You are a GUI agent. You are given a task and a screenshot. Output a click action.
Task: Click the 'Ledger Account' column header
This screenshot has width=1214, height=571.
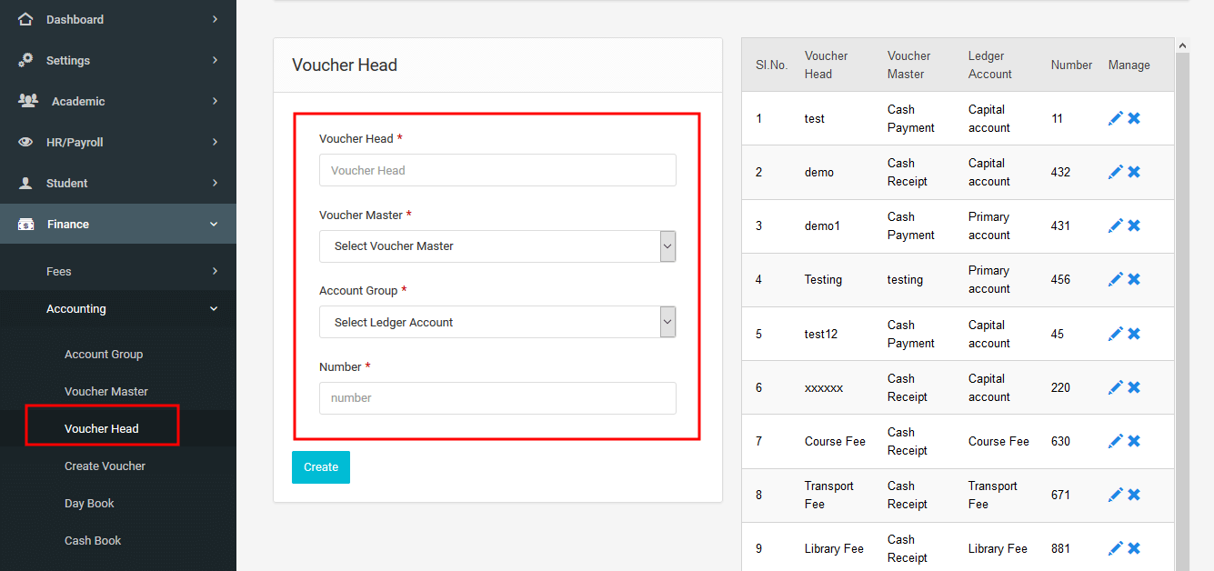(990, 65)
